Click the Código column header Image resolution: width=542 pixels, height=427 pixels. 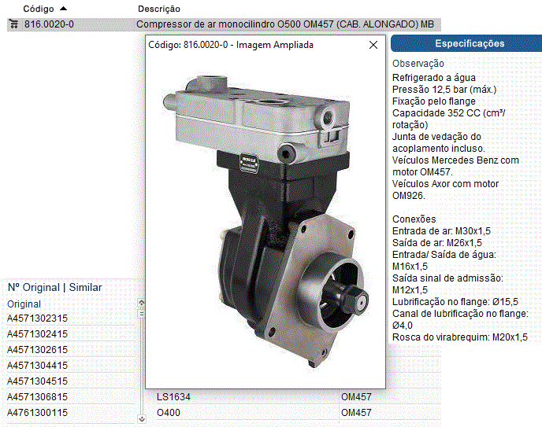point(38,9)
